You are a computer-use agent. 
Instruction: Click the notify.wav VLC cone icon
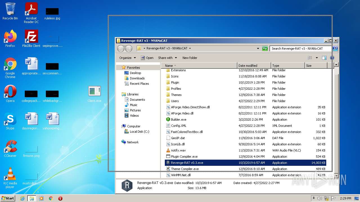(168, 150)
